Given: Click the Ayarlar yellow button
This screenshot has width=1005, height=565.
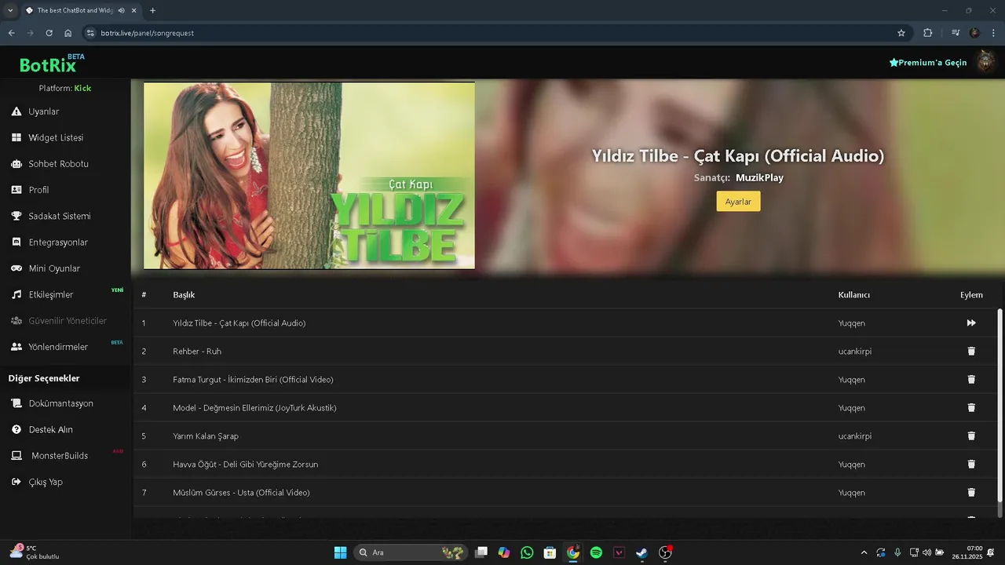Looking at the screenshot, I should pos(738,202).
